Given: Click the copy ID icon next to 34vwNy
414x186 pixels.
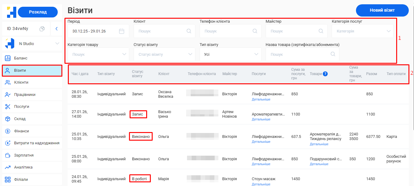Looking at the screenshot, I should (x=42, y=29).
